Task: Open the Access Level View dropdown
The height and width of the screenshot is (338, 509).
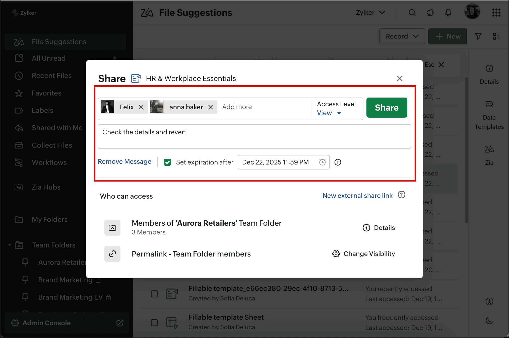Action: coord(329,113)
